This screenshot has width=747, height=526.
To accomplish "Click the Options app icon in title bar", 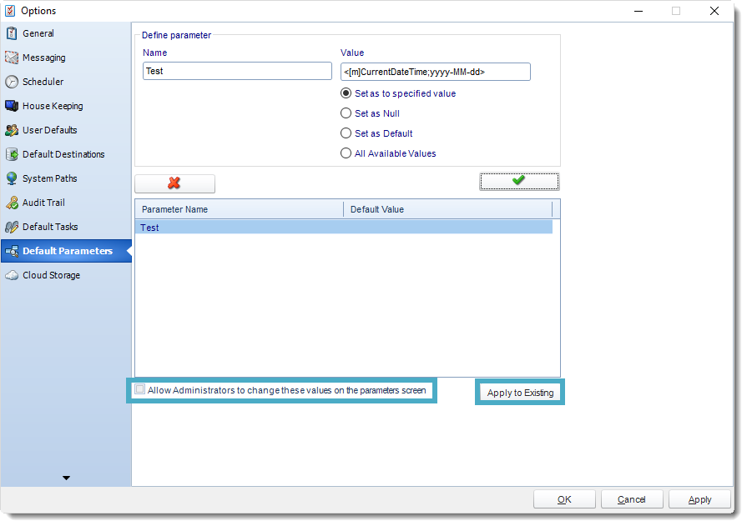I will [10, 11].
